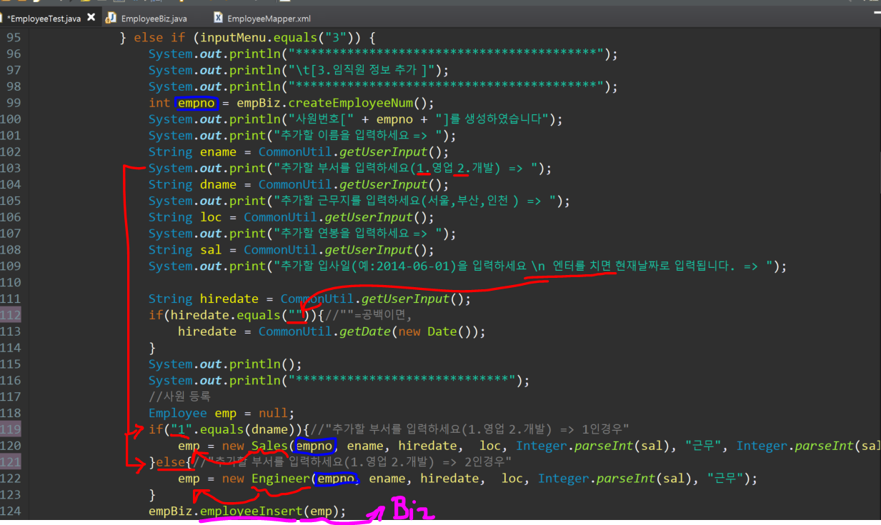Screen dimensions: 881x525
Task: Click "Employee emp = null;" on line 118
Action: coord(222,414)
